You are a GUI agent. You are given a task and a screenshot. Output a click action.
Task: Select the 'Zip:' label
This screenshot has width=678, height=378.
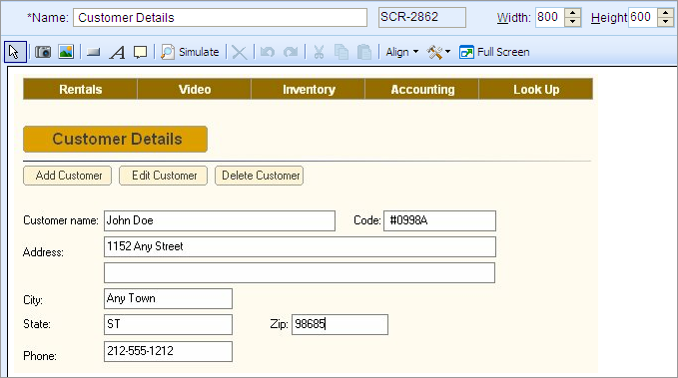click(x=279, y=324)
